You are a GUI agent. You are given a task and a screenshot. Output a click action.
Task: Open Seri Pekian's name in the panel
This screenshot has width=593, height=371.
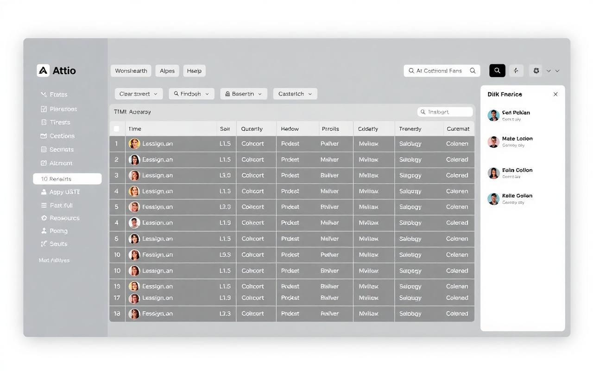[x=516, y=113]
